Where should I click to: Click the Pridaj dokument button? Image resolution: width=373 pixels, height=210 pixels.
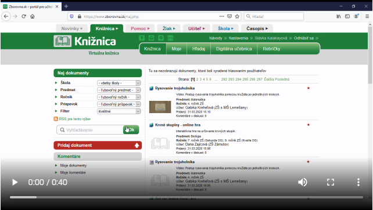(x=98, y=145)
